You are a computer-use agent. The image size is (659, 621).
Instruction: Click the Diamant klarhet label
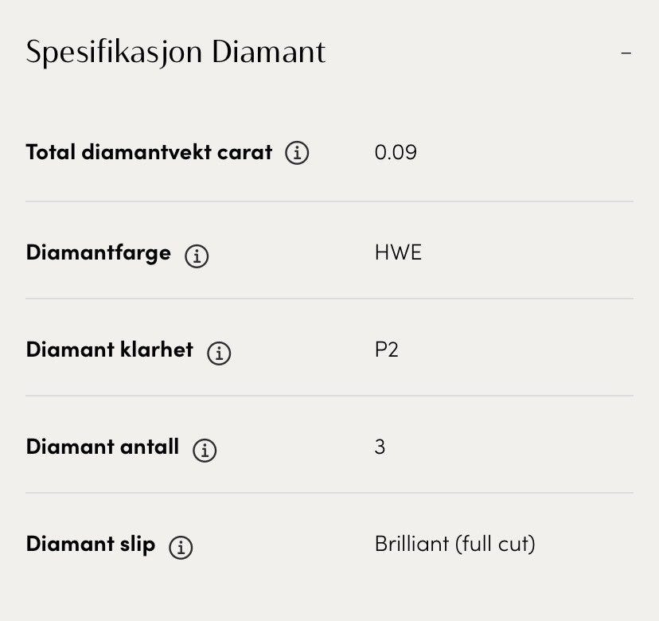click(109, 350)
